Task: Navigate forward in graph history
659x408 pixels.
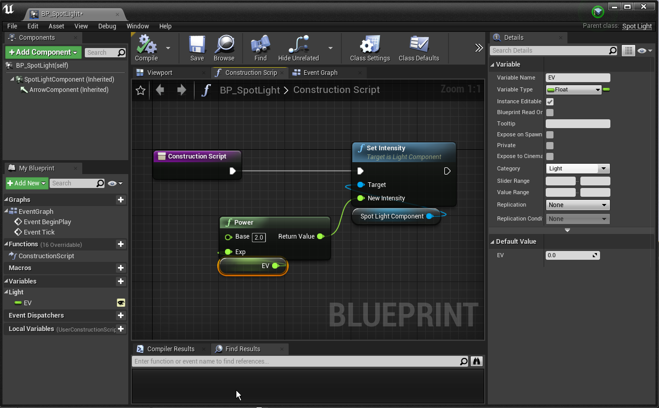Action: point(181,90)
